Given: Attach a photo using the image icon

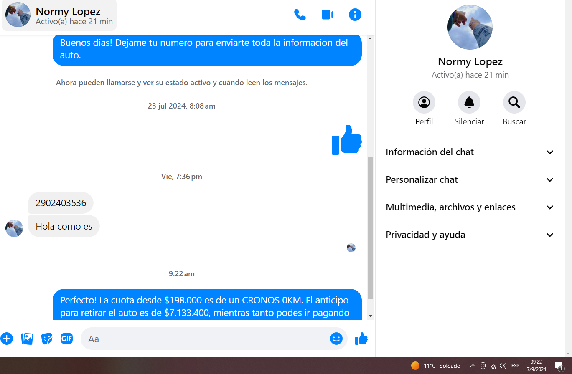Looking at the screenshot, I should [x=27, y=339].
